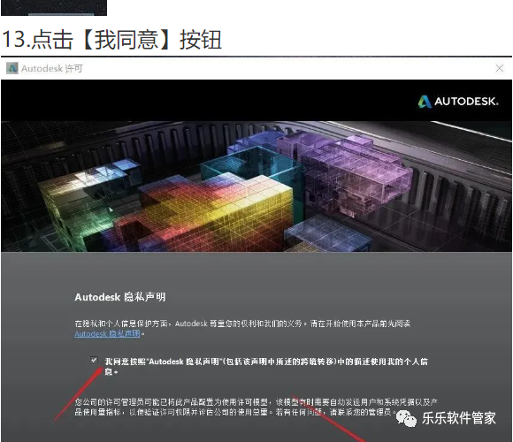Click the AUTODESK logo in the banner
The height and width of the screenshot is (442, 513).
tap(458, 102)
